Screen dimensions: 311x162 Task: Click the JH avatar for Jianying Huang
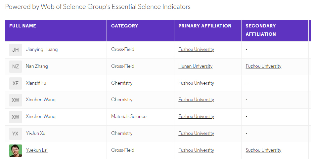(16, 50)
